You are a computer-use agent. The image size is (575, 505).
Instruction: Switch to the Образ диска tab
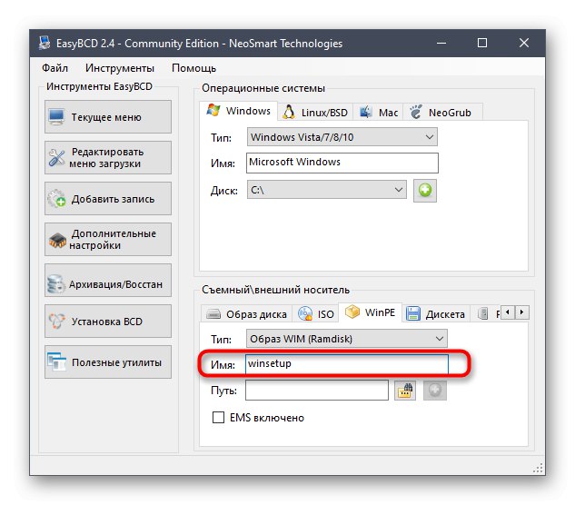tap(246, 314)
